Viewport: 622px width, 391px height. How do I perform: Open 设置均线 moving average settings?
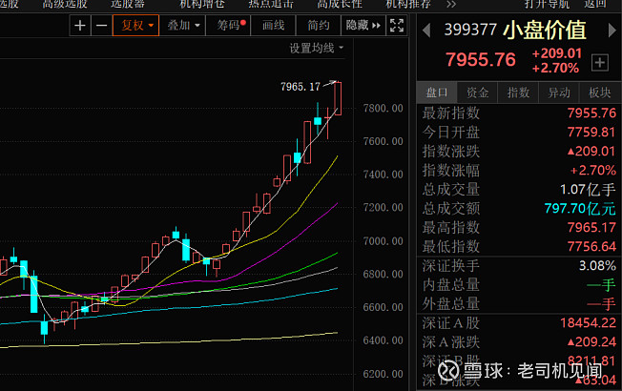click(316, 49)
